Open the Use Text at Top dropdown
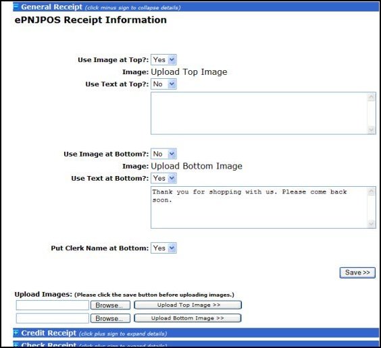Image resolution: width=381 pixels, height=348 pixels. click(163, 84)
